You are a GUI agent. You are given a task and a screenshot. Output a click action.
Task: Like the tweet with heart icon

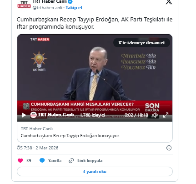pyautogui.click(x=20, y=161)
